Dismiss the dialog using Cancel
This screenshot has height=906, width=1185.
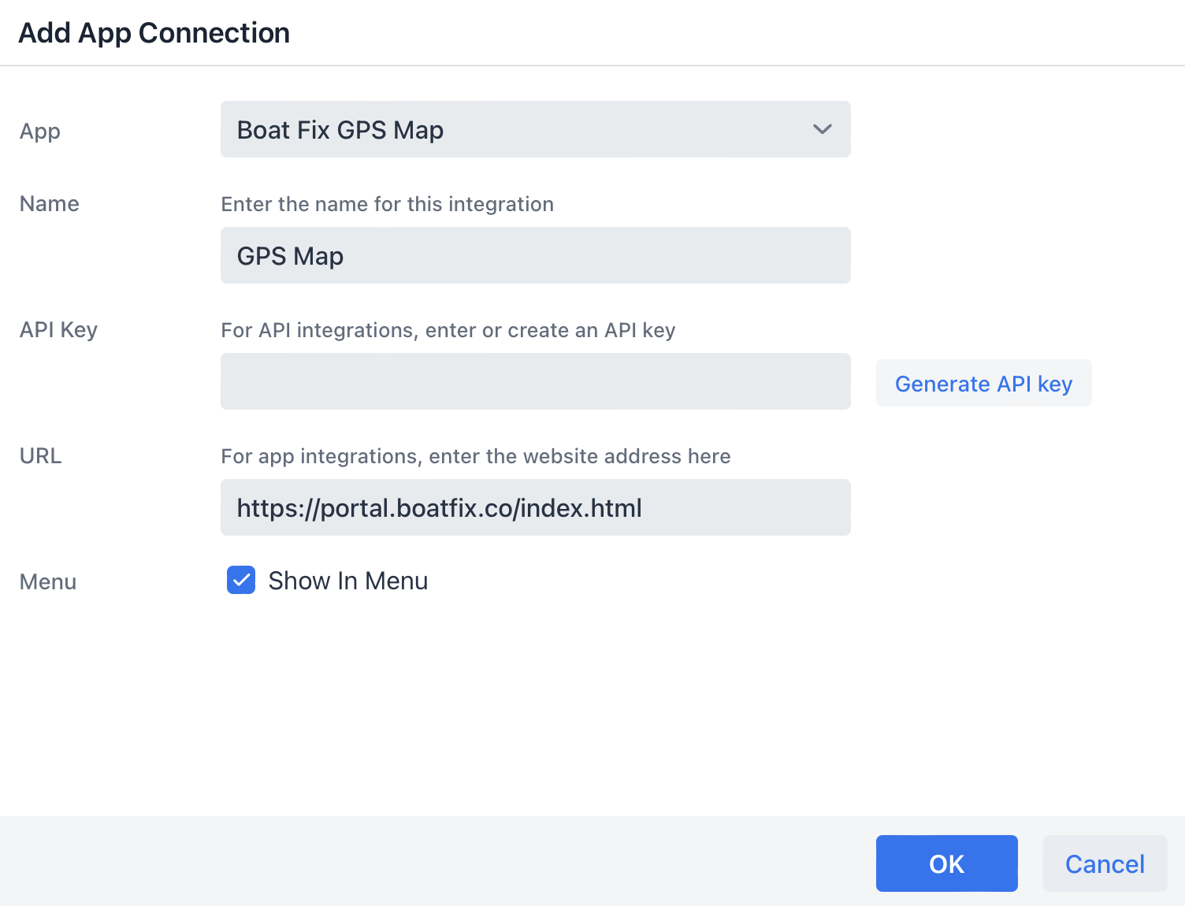coord(1105,863)
